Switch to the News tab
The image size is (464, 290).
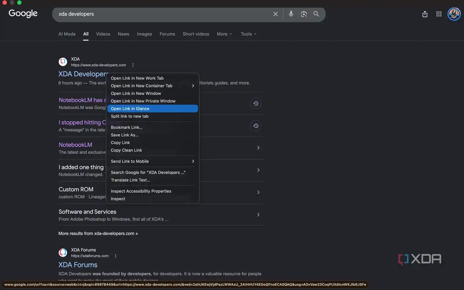(x=123, y=34)
